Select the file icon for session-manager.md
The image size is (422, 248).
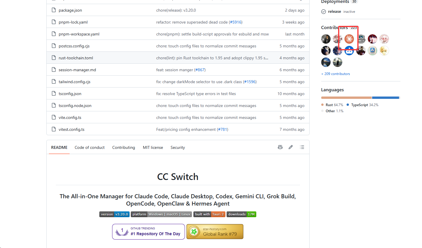pos(54,70)
